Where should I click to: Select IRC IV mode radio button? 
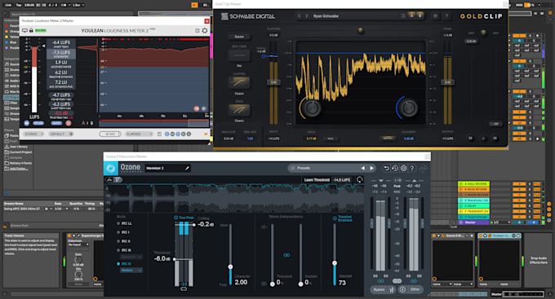tap(118, 264)
